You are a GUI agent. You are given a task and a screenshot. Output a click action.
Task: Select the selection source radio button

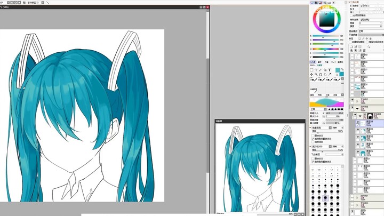point(367,42)
